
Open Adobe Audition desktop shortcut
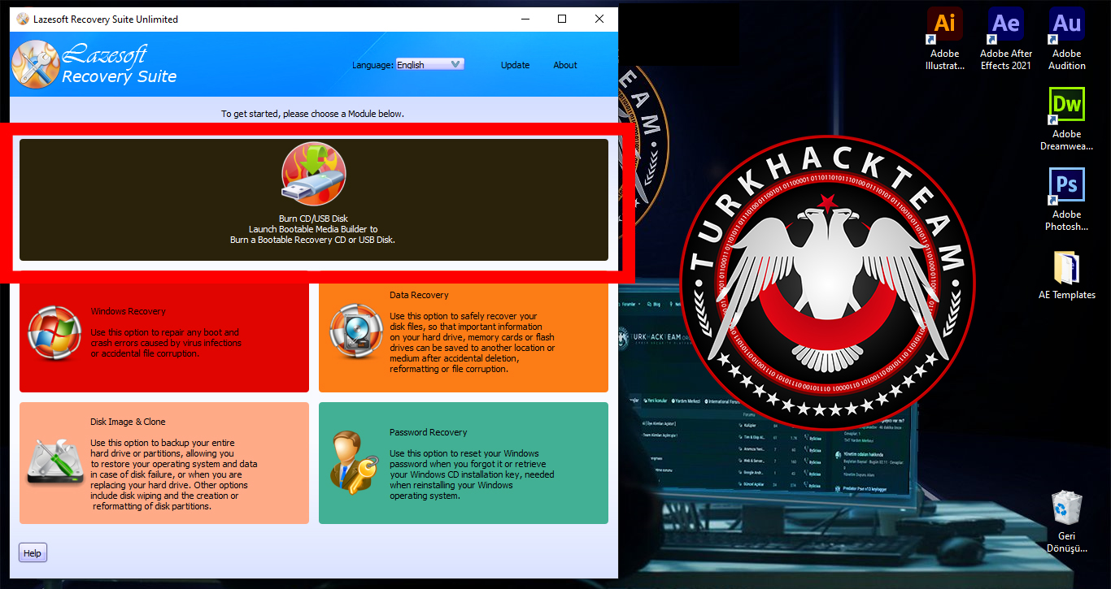click(1066, 39)
